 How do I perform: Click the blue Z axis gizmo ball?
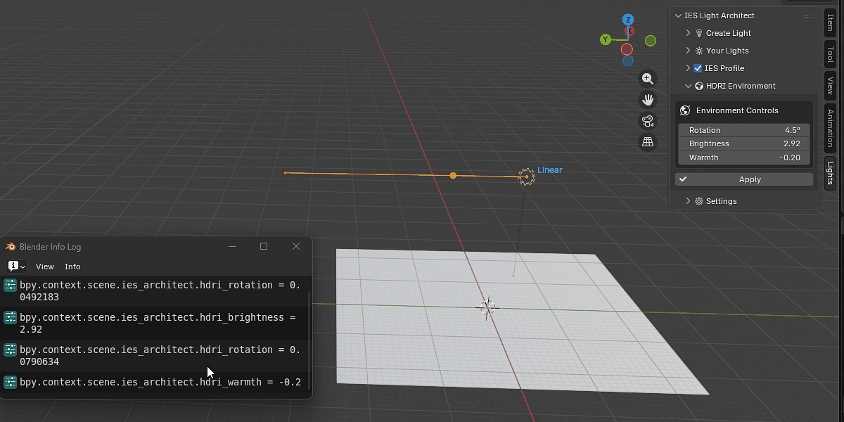(x=628, y=20)
